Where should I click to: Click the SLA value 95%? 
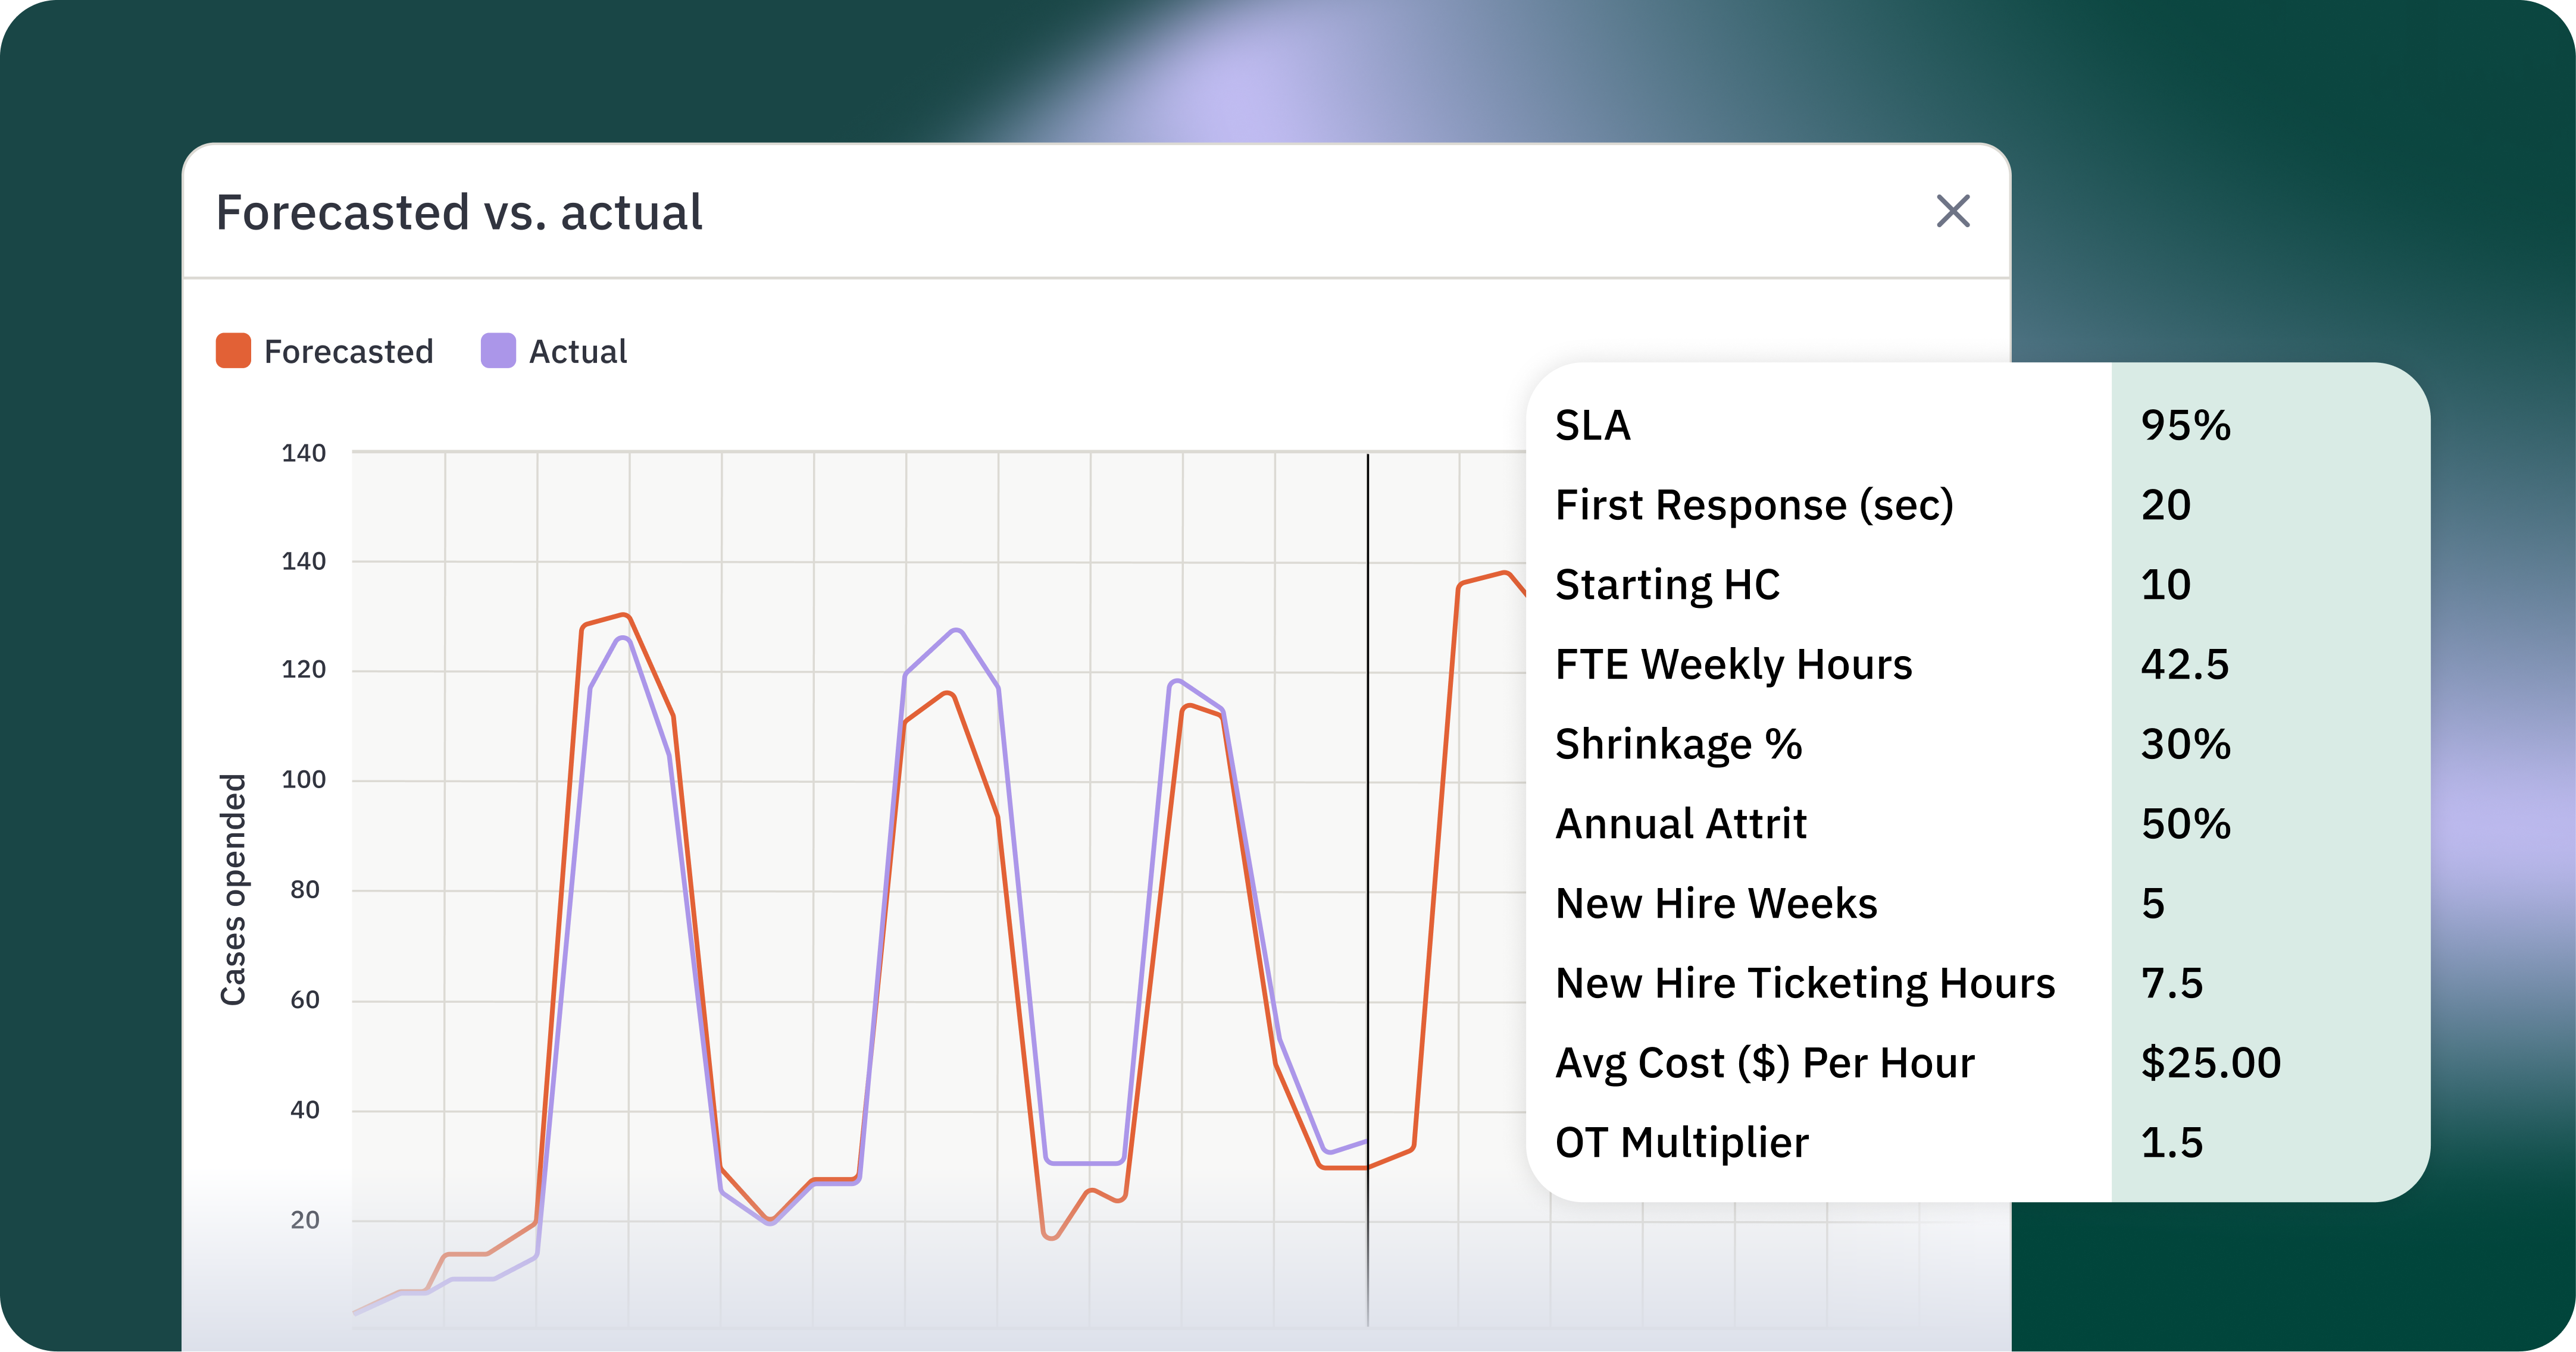point(2185,426)
